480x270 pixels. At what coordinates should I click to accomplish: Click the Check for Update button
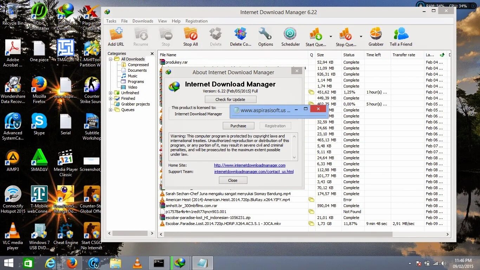[231, 99]
